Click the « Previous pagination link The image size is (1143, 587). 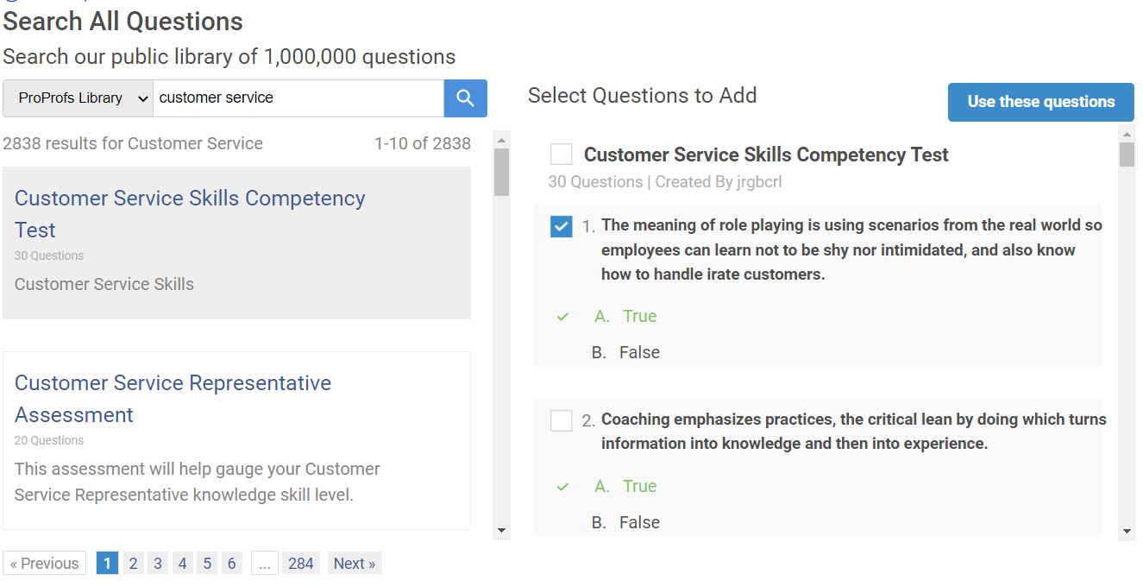45,564
